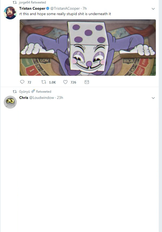
Task: Click the verified badge next to Tristan Cooper
Action: pyautogui.click(x=48, y=8)
